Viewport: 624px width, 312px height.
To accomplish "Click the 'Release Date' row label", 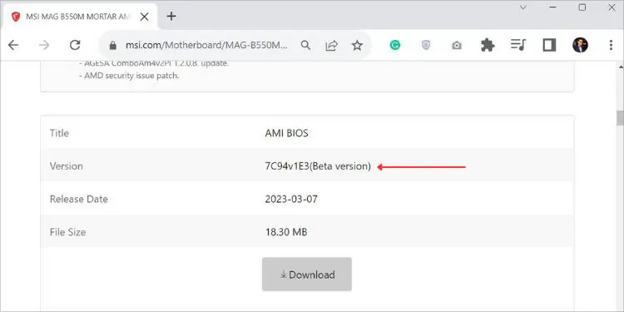I will tap(79, 199).
